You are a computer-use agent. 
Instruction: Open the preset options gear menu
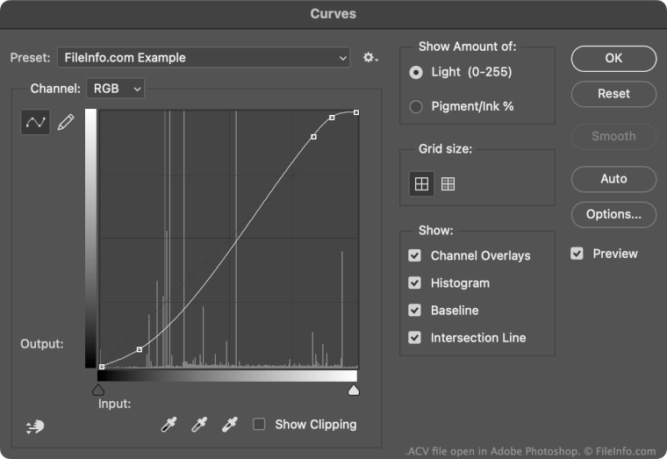(370, 58)
